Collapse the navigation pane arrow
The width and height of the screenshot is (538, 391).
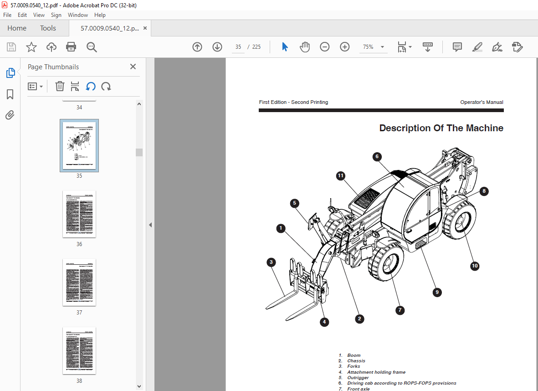click(150, 225)
